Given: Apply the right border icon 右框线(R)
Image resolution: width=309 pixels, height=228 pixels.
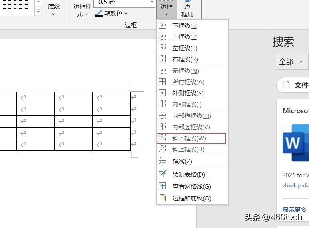Looking at the screenshot, I should [x=163, y=59].
